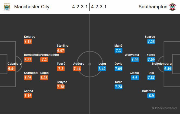Select the Kolarov player name

coord(29,37)
